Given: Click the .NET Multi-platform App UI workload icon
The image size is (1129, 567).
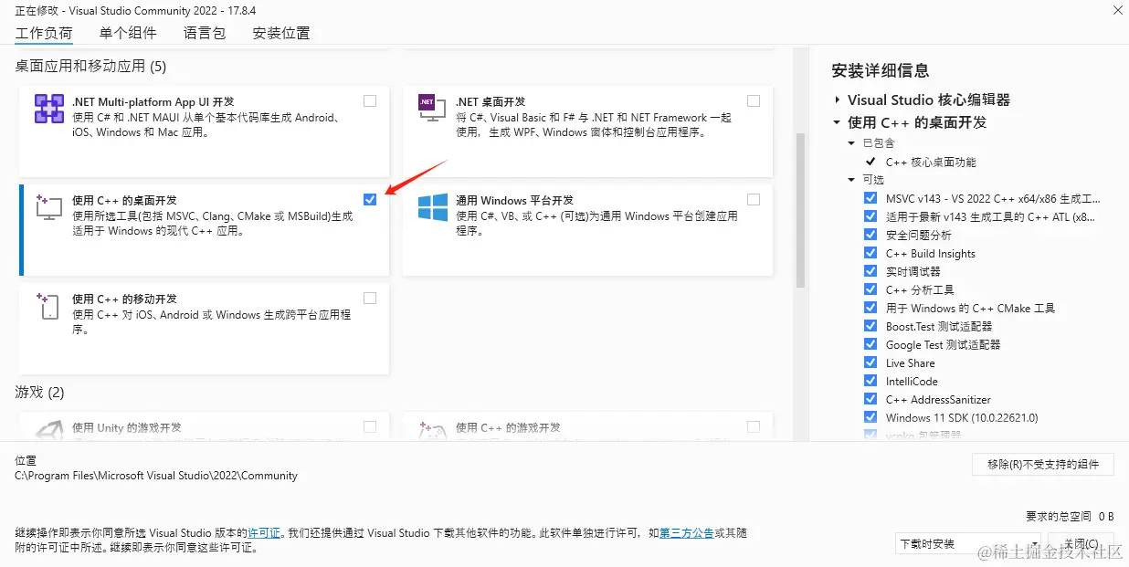Looking at the screenshot, I should pos(48,110).
